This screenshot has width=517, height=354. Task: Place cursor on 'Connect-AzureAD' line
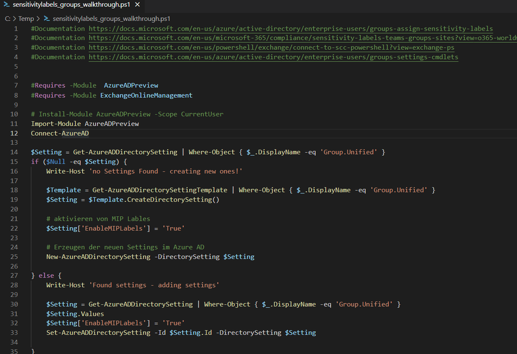(x=60, y=133)
